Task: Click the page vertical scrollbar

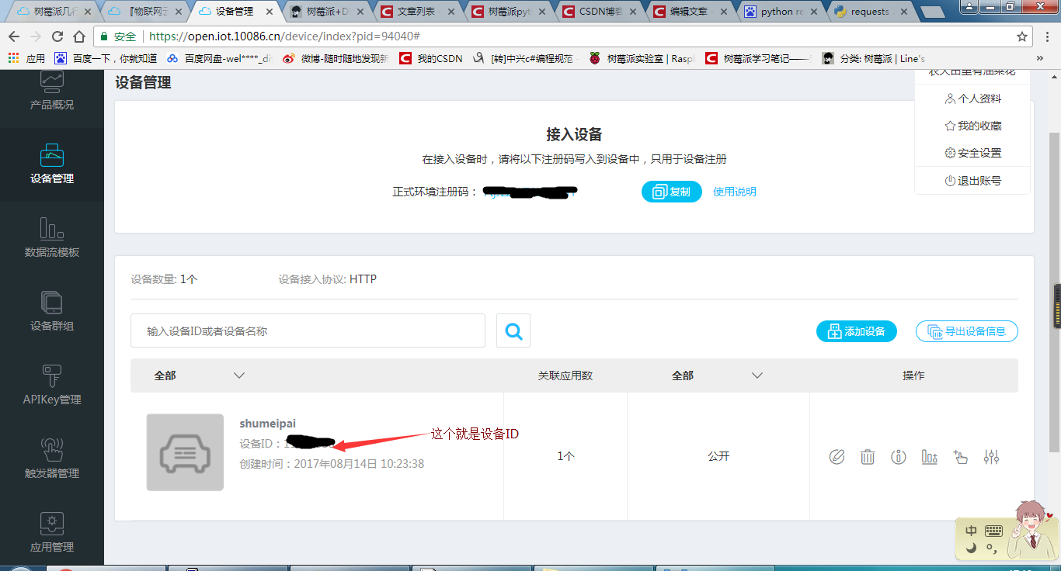Action: (1054, 291)
